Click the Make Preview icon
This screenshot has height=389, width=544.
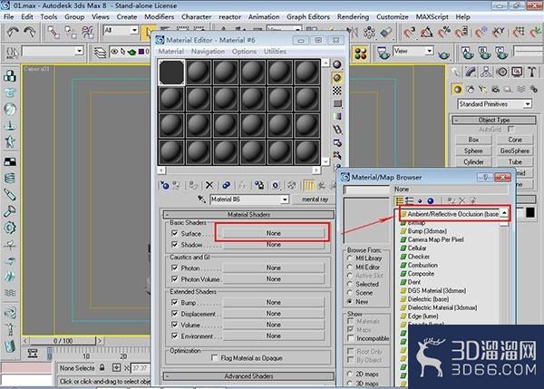337,130
